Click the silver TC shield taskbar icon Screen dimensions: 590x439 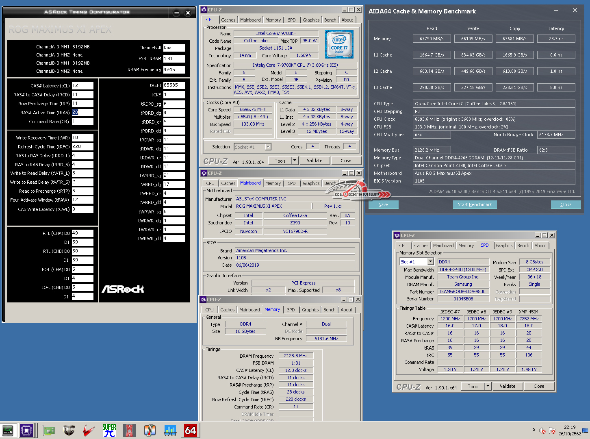(69, 430)
